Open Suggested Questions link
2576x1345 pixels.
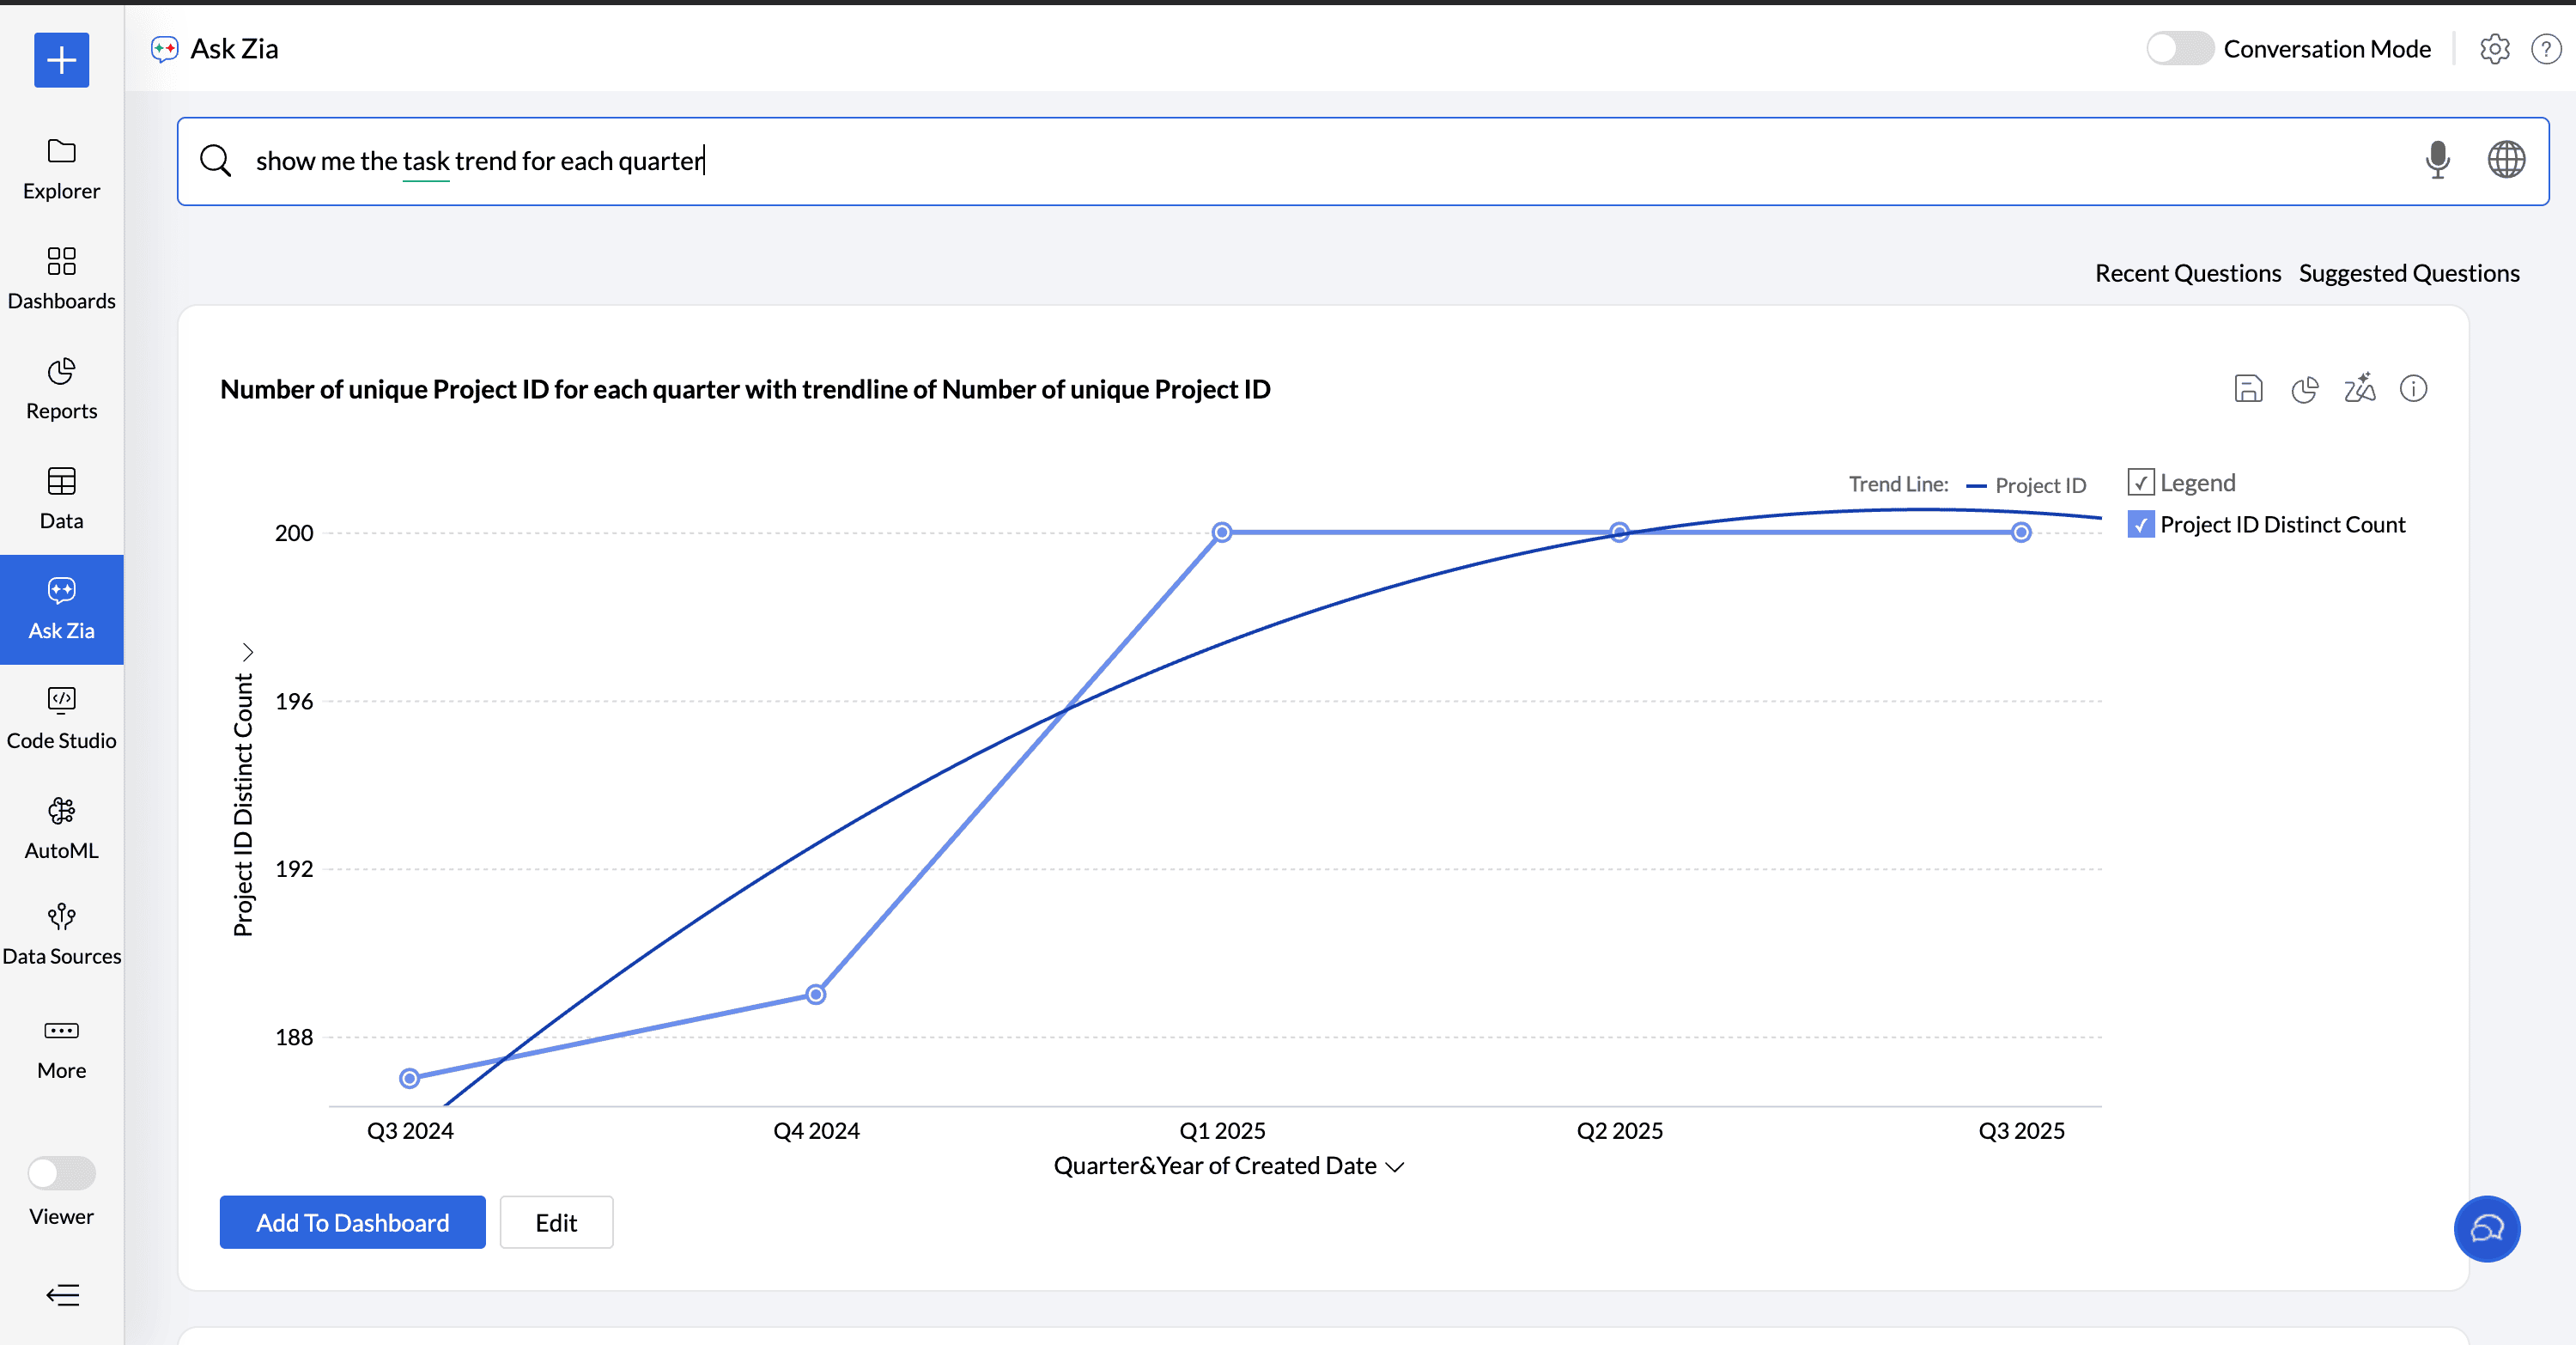tap(2408, 273)
